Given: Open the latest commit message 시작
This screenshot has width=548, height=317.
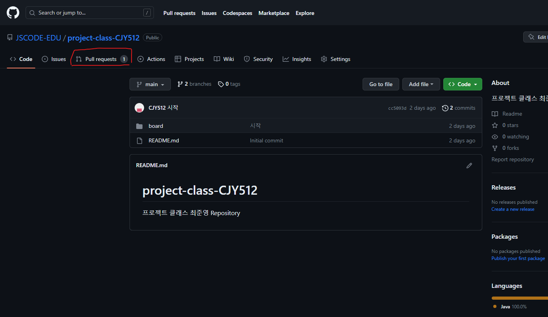Looking at the screenshot, I should click(x=173, y=108).
